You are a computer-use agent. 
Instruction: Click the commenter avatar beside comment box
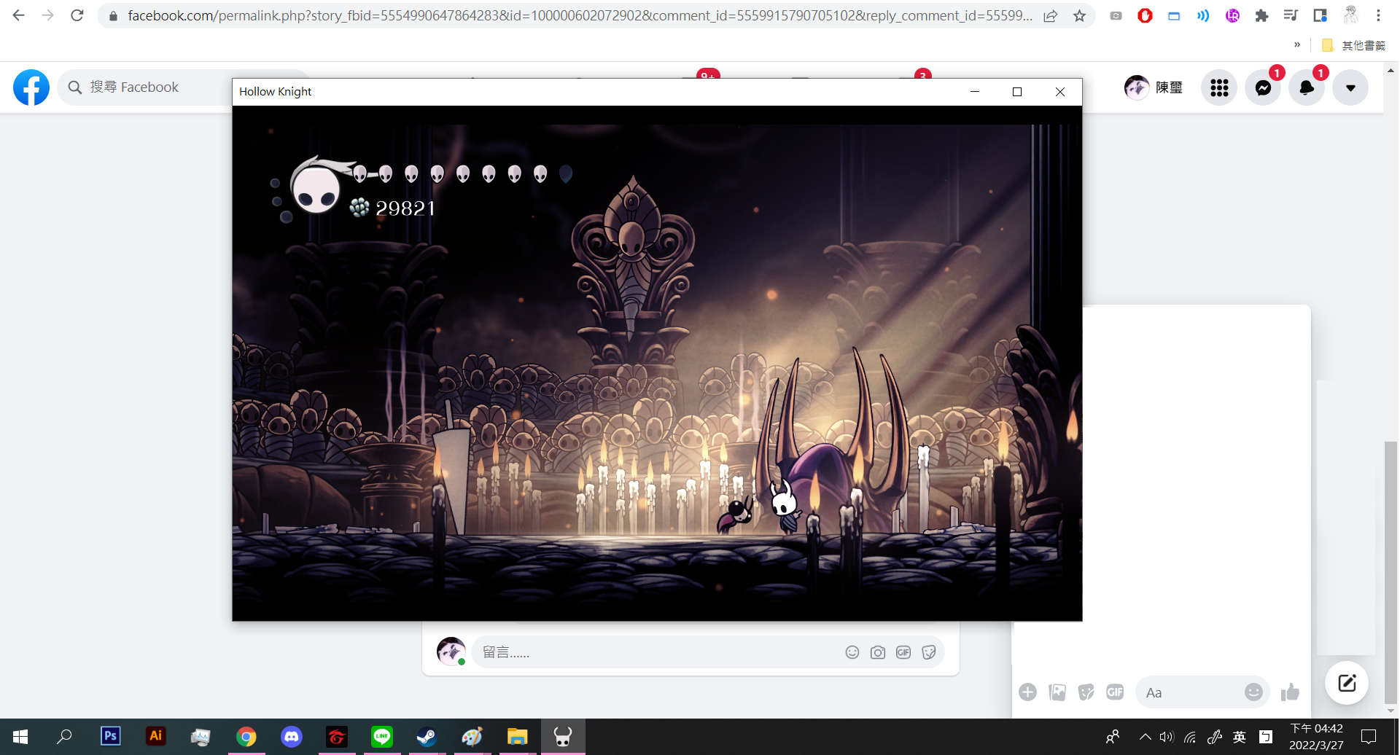click(451, 651)
